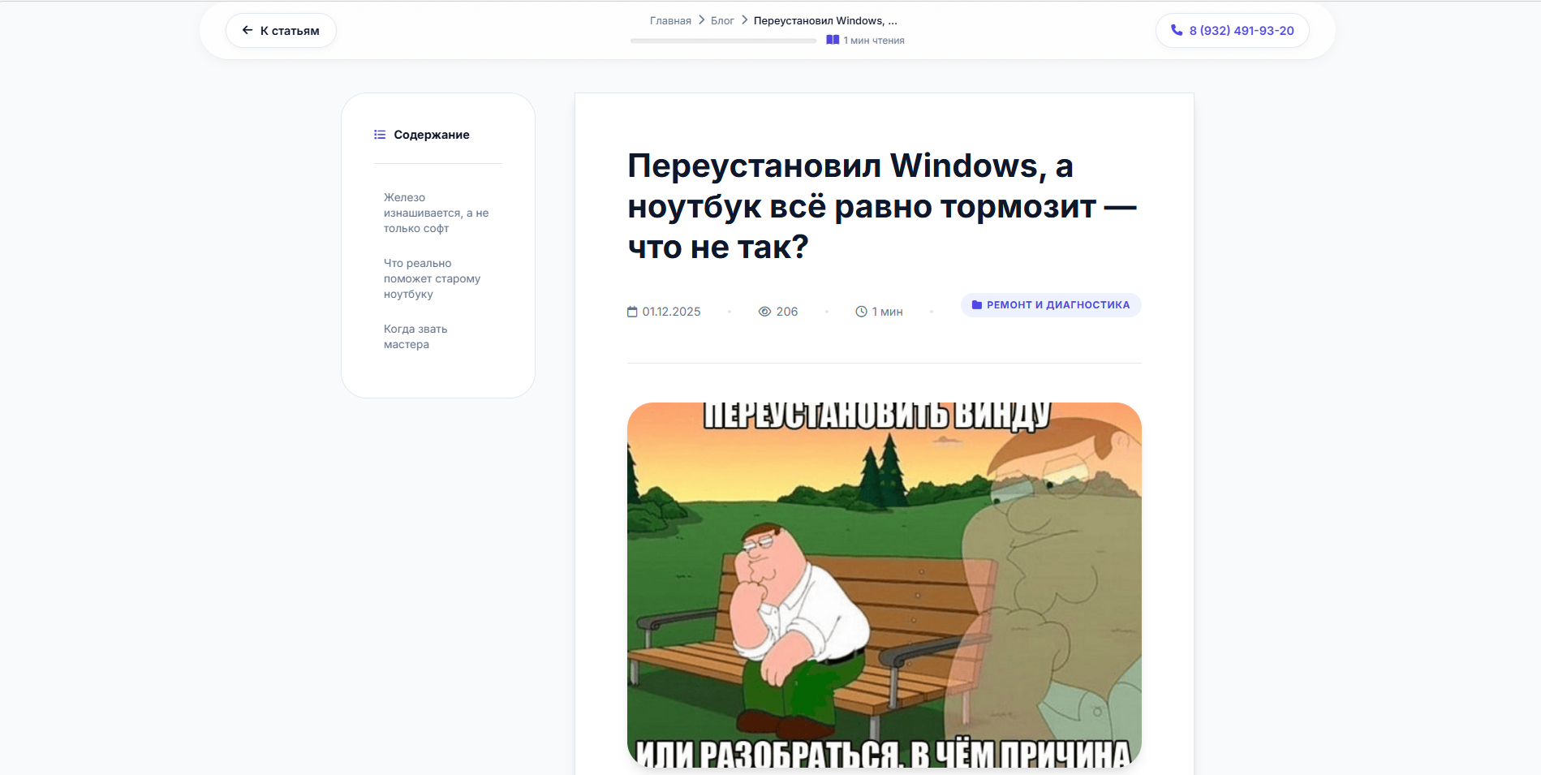Open the Блог breadcrumb link
The height and width of the screenshot is (775, 1541).
click(722, 21)
